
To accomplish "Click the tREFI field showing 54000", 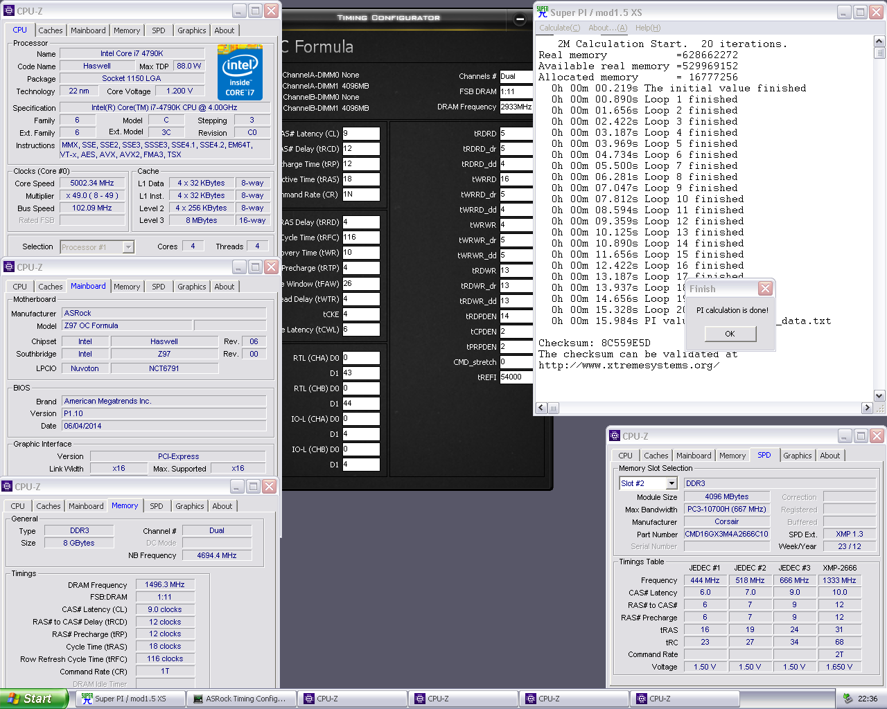I will [x=516, y=377].
